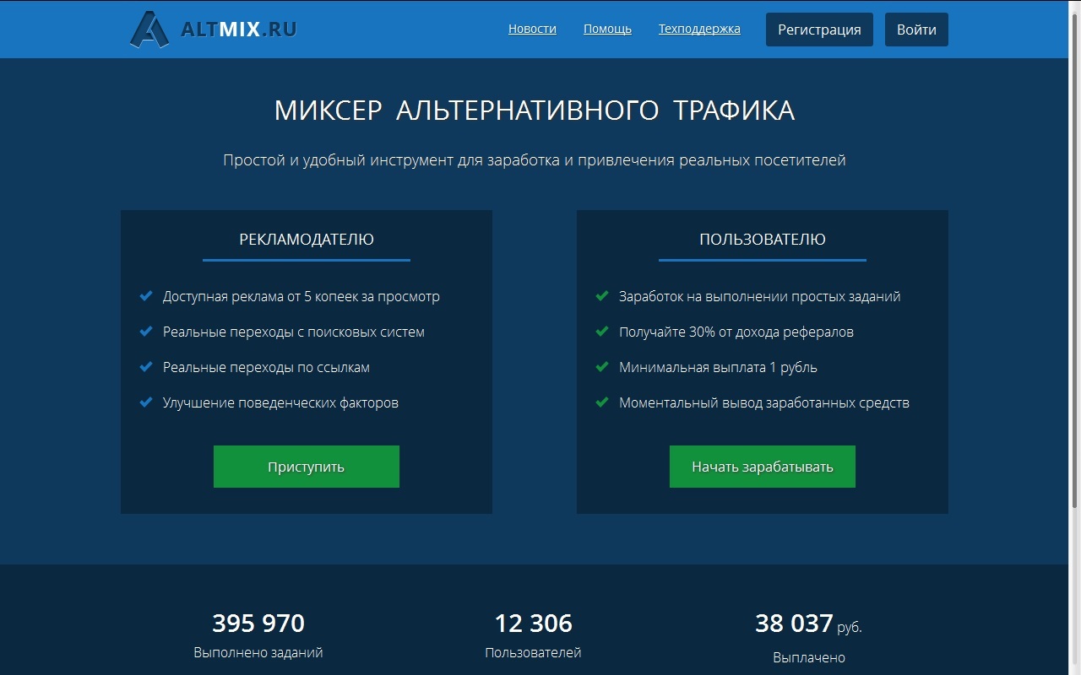
Task: Click the checkmark beside Реальные переходы по ссылкам
Action: pos(145,367)
